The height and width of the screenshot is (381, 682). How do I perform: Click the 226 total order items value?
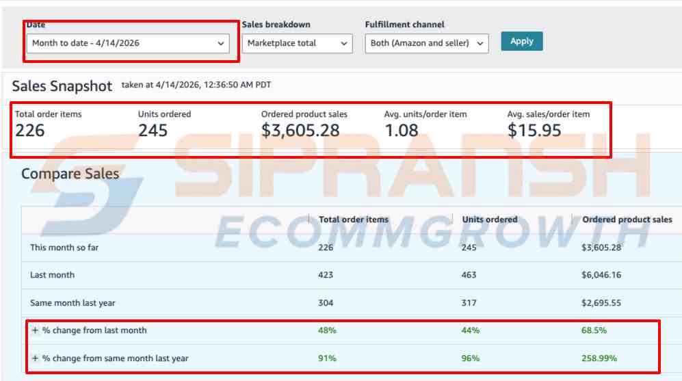[30, 130]
